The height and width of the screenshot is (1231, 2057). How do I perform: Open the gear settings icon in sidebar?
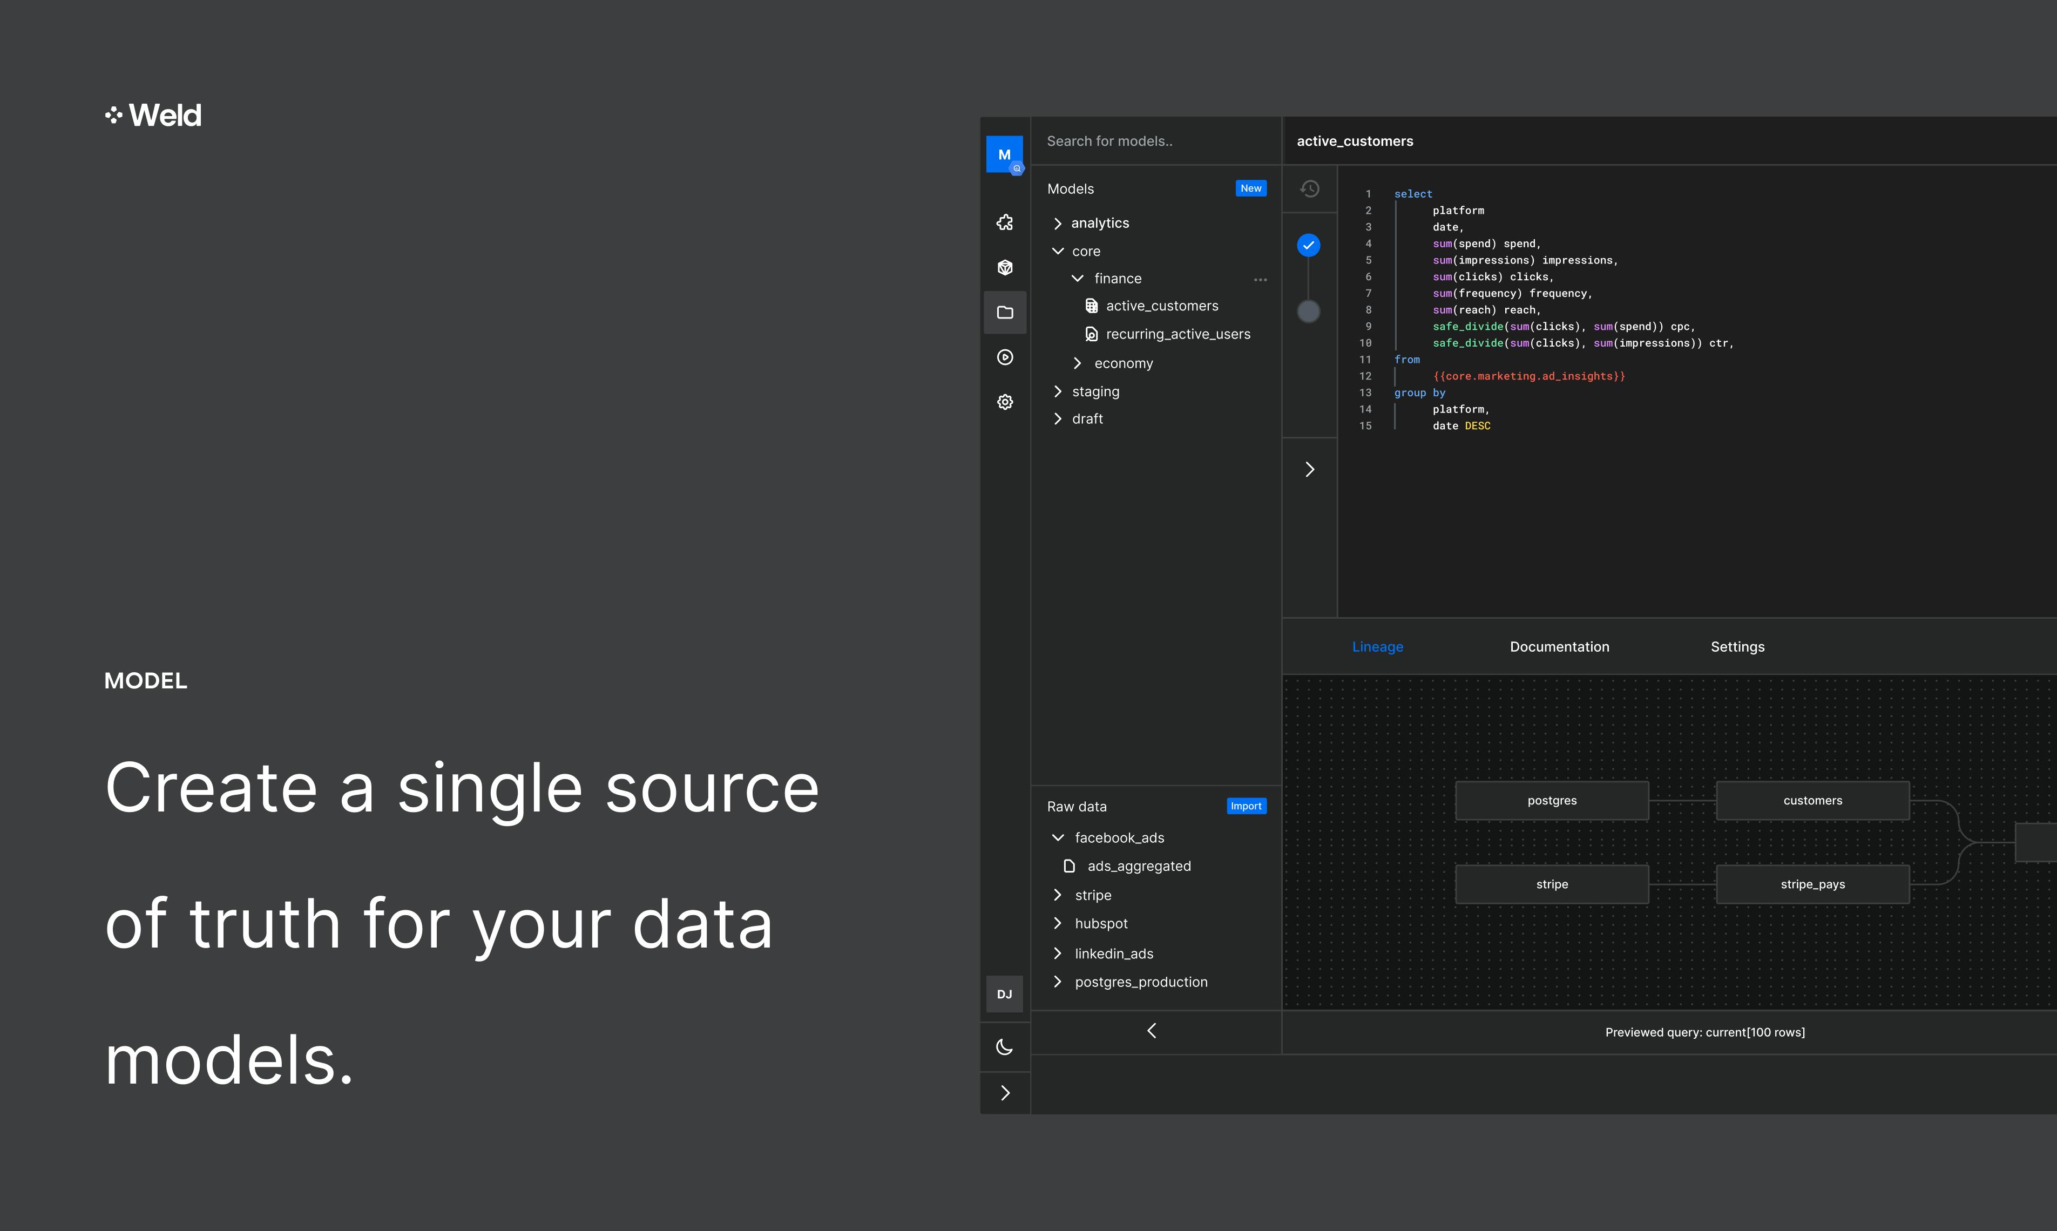tap(1004, 402)
